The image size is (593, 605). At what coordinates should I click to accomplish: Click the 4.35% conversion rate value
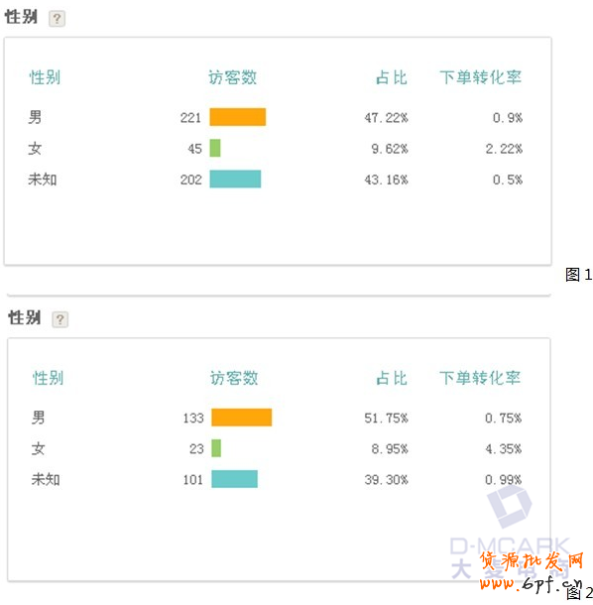[503, 449]
